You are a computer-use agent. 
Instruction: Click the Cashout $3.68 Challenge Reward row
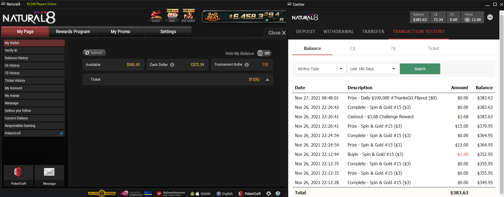tap(394, 117)
